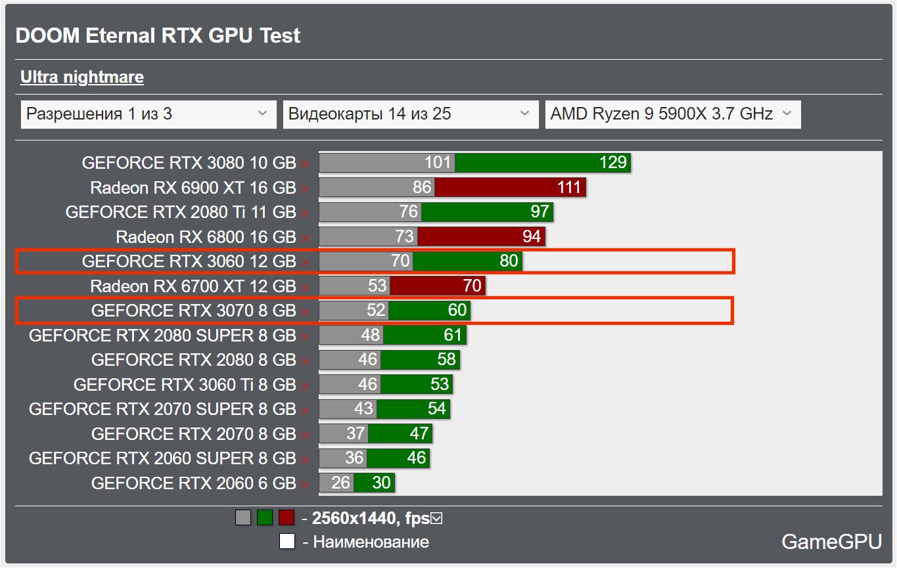
Task: Click the Наименование legend label
Action: [371, 542]
